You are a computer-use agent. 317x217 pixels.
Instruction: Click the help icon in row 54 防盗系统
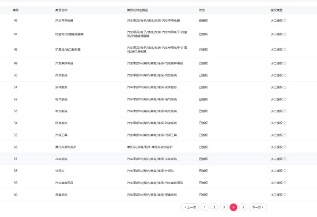point(285,123)
